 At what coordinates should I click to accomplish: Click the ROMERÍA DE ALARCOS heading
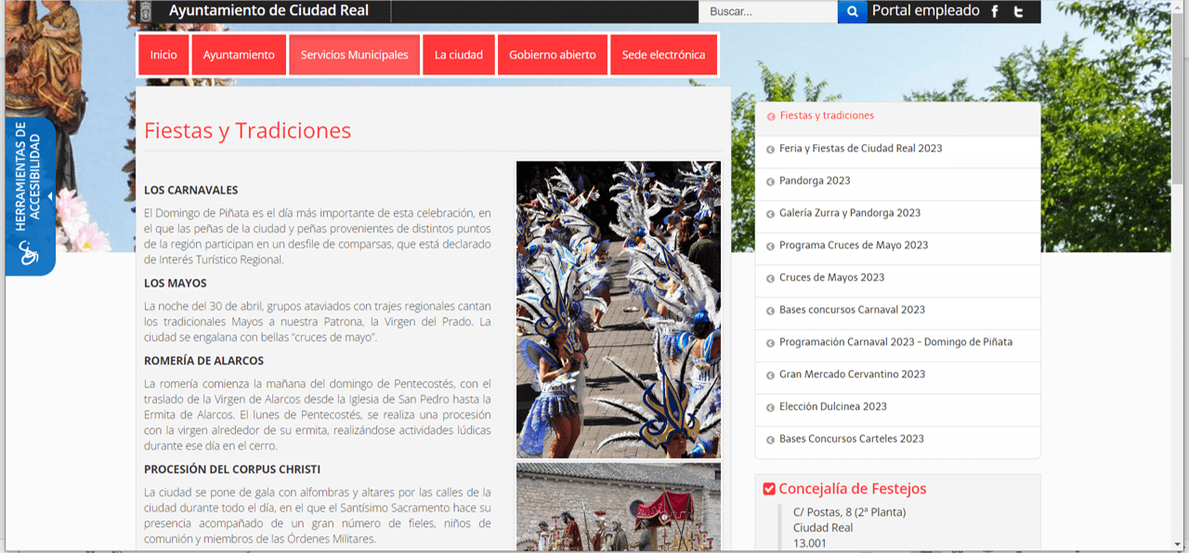tap(203, 361)
